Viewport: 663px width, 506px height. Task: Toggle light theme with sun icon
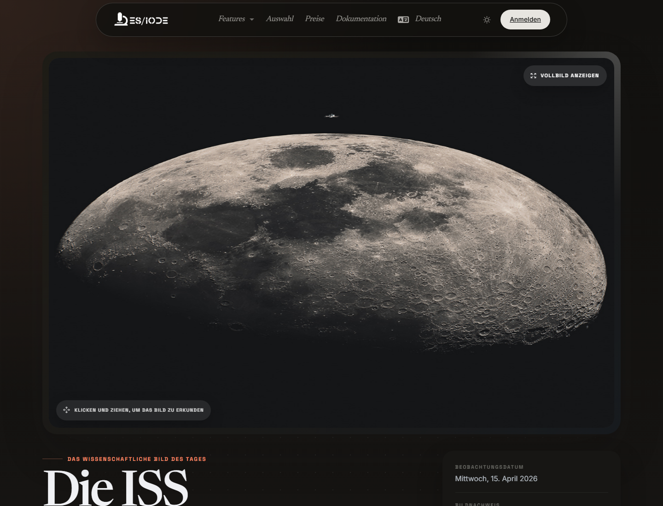coord(487,20)
